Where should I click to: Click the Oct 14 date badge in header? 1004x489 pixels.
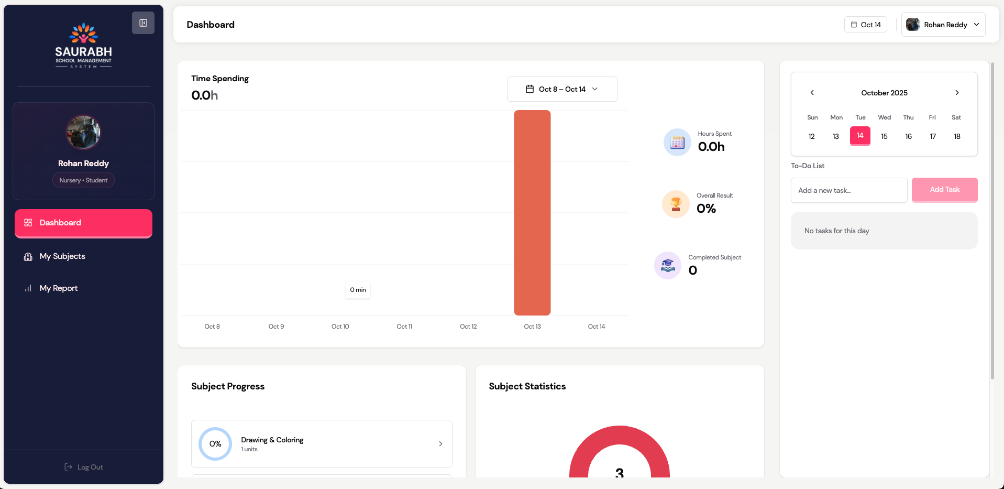pyautogui.click(x=865, y=25)
